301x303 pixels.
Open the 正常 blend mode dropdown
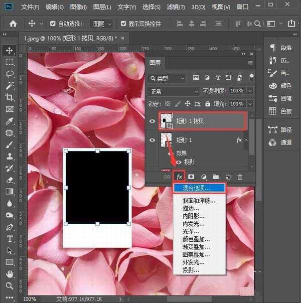click(x=173, y=91)
